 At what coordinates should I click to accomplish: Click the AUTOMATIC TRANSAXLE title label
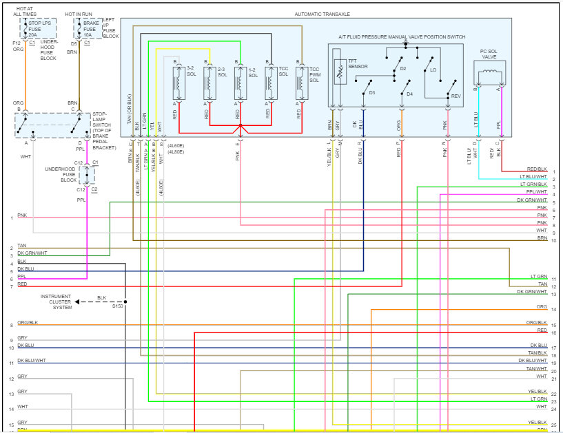tap(322, 14)
